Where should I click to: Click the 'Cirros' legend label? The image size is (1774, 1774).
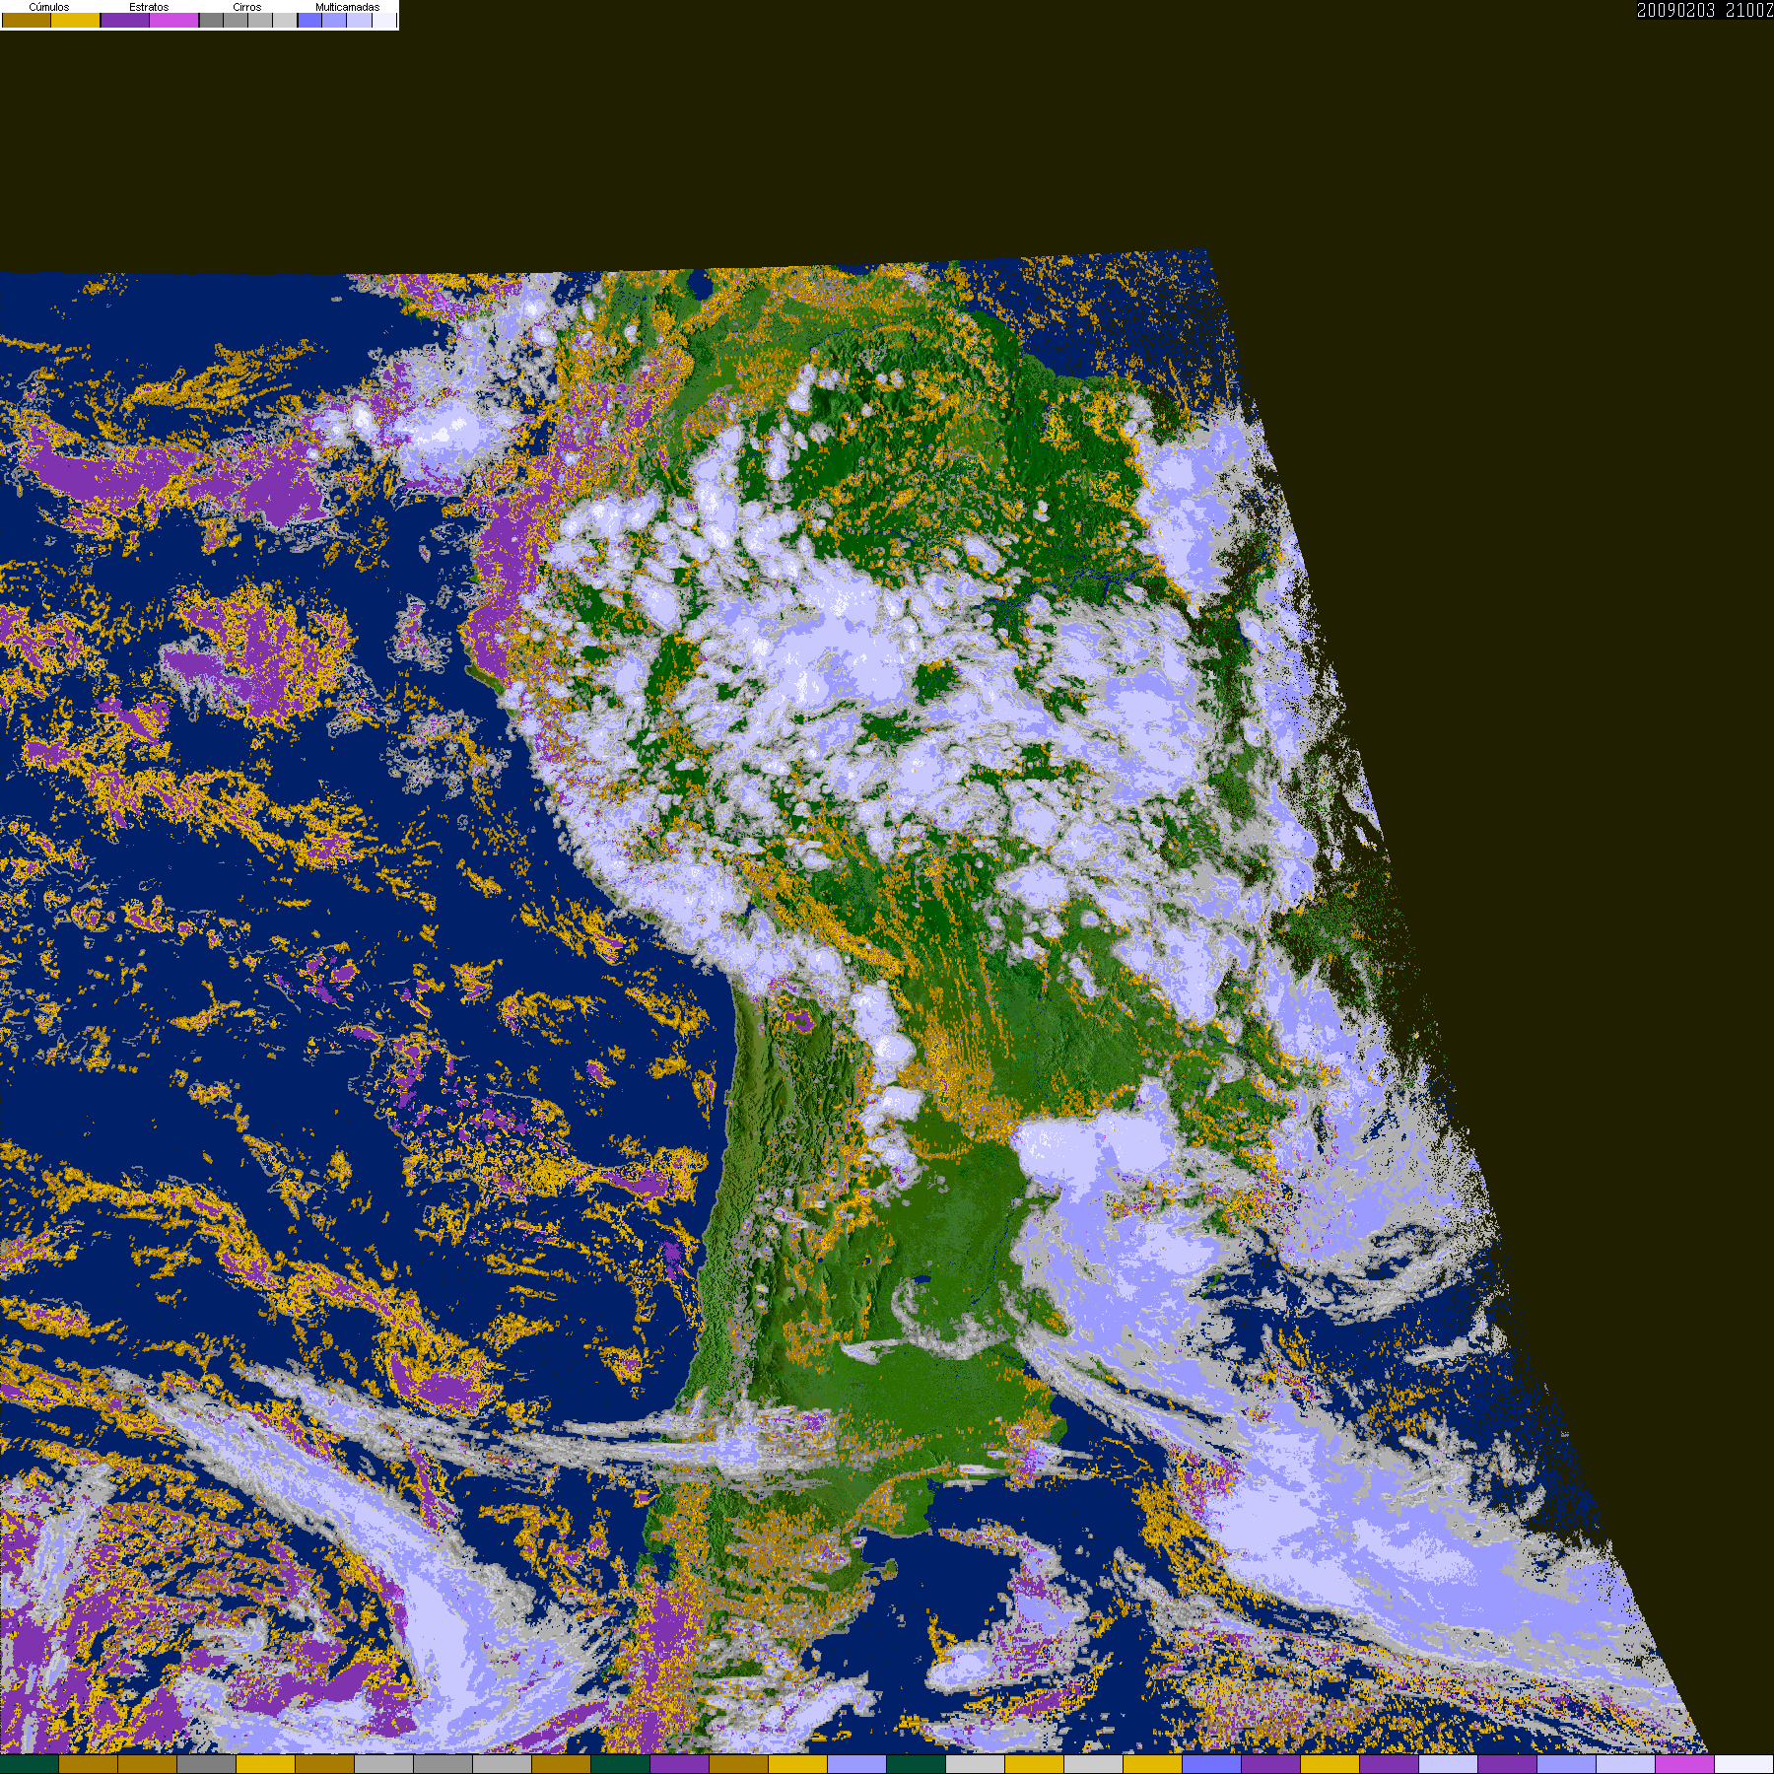pyautogui.click(x=247, y=7)
